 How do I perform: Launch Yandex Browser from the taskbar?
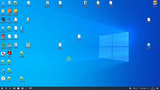(18, 88)
